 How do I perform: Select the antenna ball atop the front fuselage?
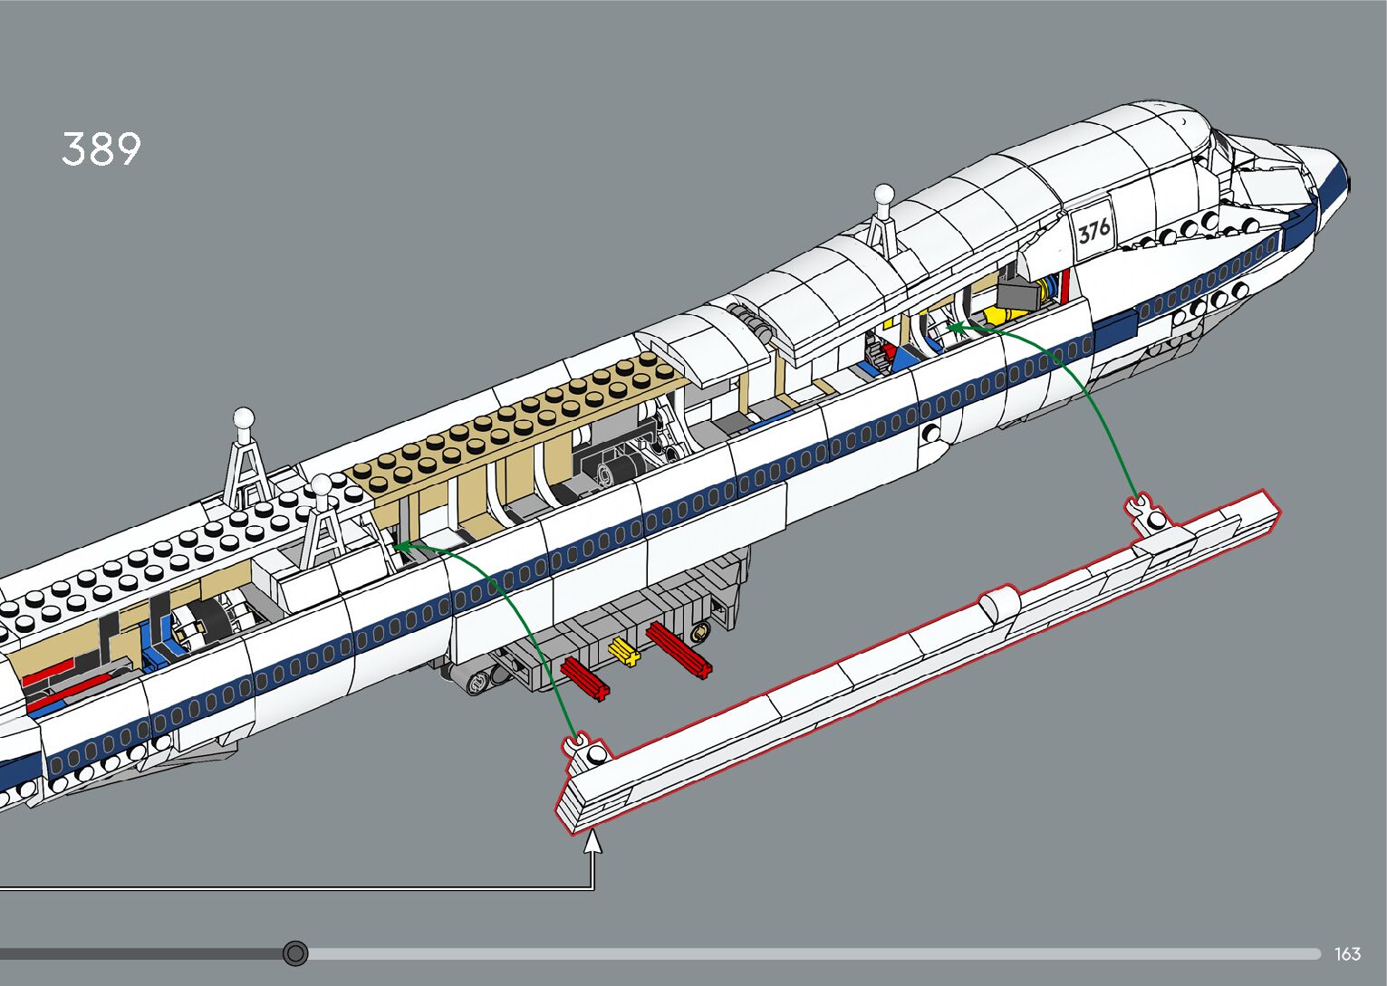point(883,193)
